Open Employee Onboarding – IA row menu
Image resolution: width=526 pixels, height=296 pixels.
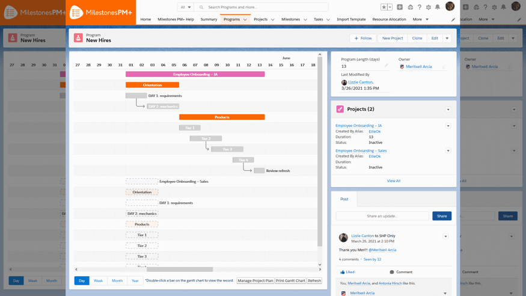(x=448, y=126)
